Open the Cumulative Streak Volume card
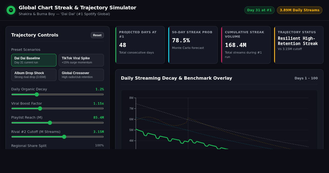 click(246, 45)
